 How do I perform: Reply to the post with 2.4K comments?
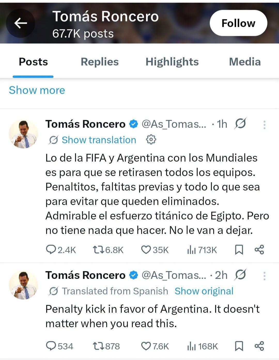pyautogui.click(x=61, y=250)
